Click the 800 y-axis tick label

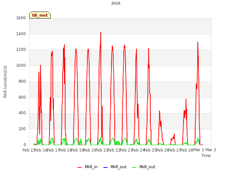(22, 81)
